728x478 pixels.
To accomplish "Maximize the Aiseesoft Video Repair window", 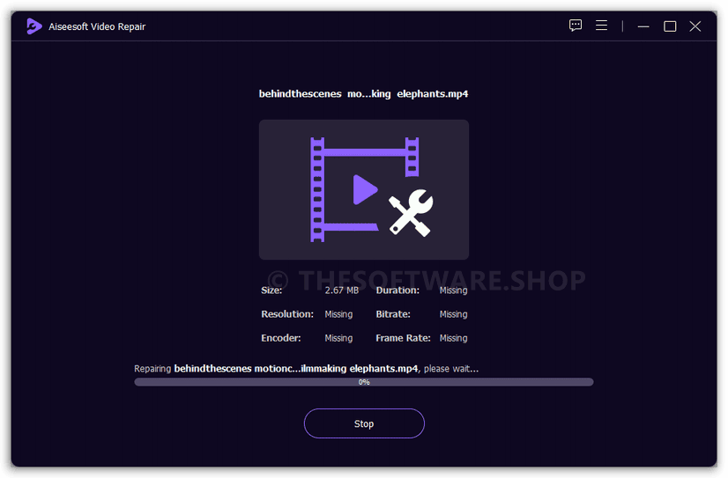I will coord(670,26).
